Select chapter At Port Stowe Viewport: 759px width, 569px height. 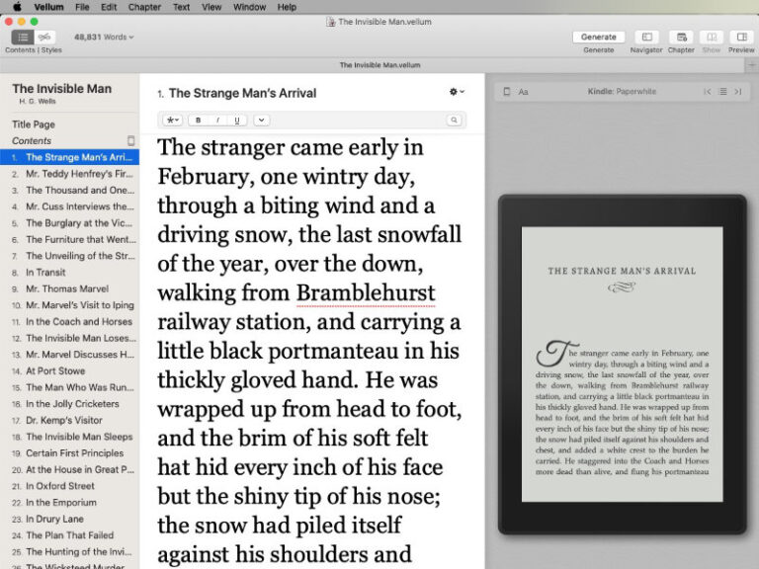pyautogui.click(x=70, y=371)
